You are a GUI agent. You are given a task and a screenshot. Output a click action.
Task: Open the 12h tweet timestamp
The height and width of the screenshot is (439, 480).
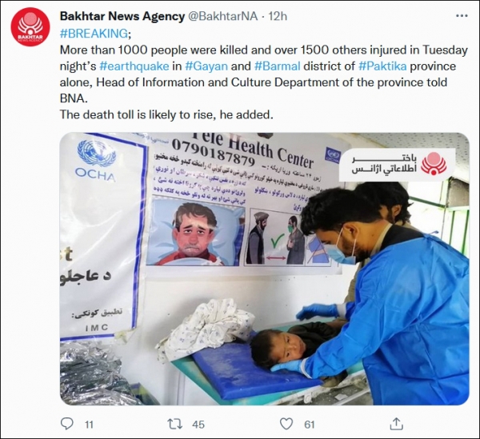tap(278, 16)
